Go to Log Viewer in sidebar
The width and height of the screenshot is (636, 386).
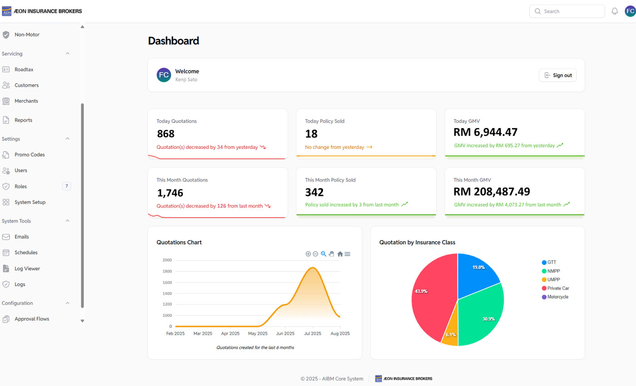coord(27,269)
